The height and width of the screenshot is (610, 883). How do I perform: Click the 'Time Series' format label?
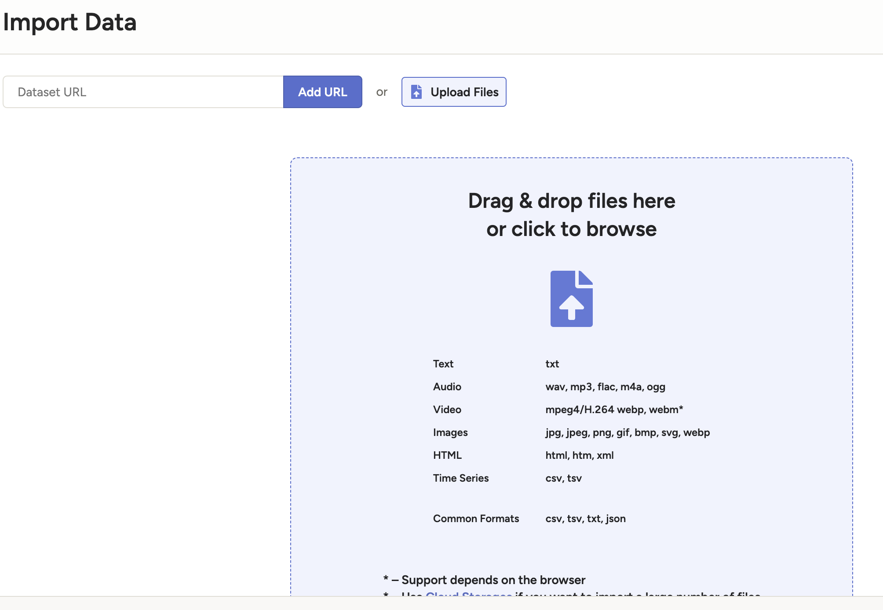point(461,478)
